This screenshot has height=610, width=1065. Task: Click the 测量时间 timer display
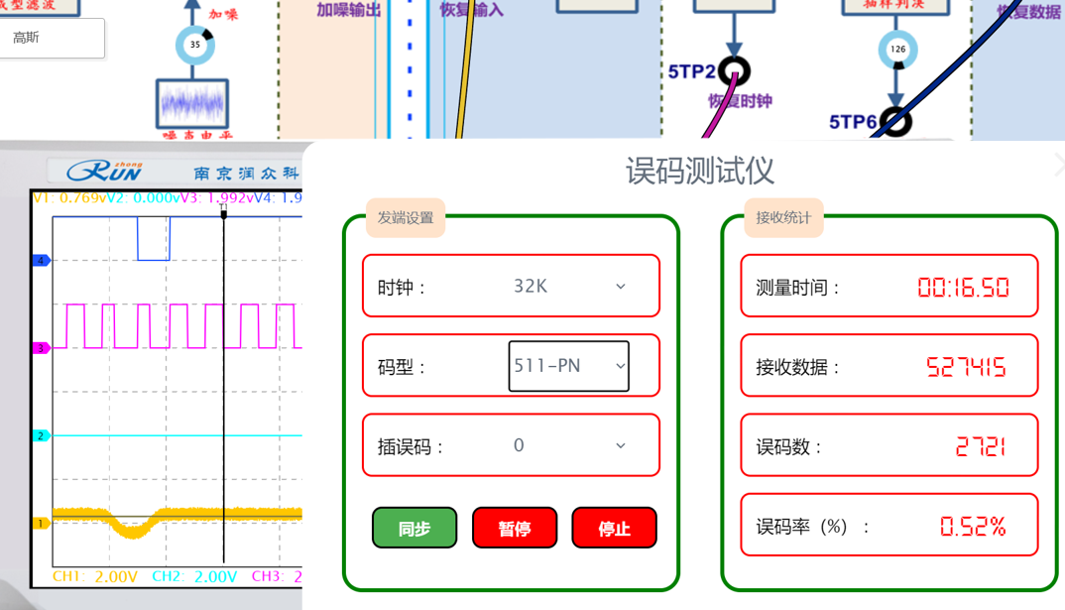point(963,288)
